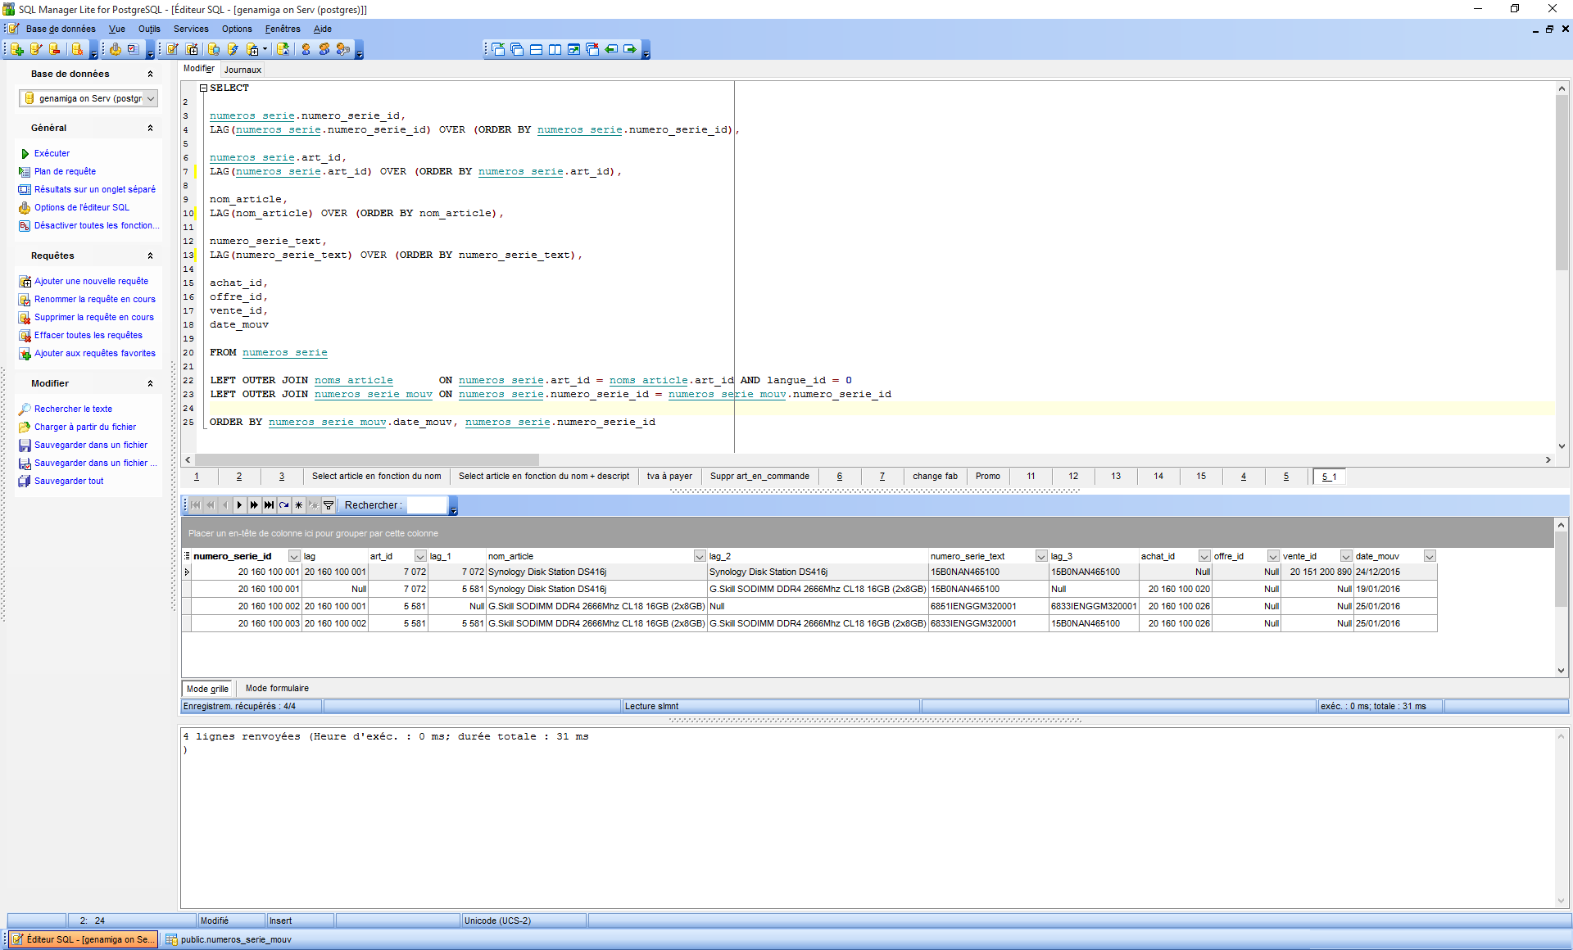Viewport: 1573px width, 950px height.
Task: Collapse the Requêtes sidebar section
Action: pyautogui.click(x=150, y=256)
